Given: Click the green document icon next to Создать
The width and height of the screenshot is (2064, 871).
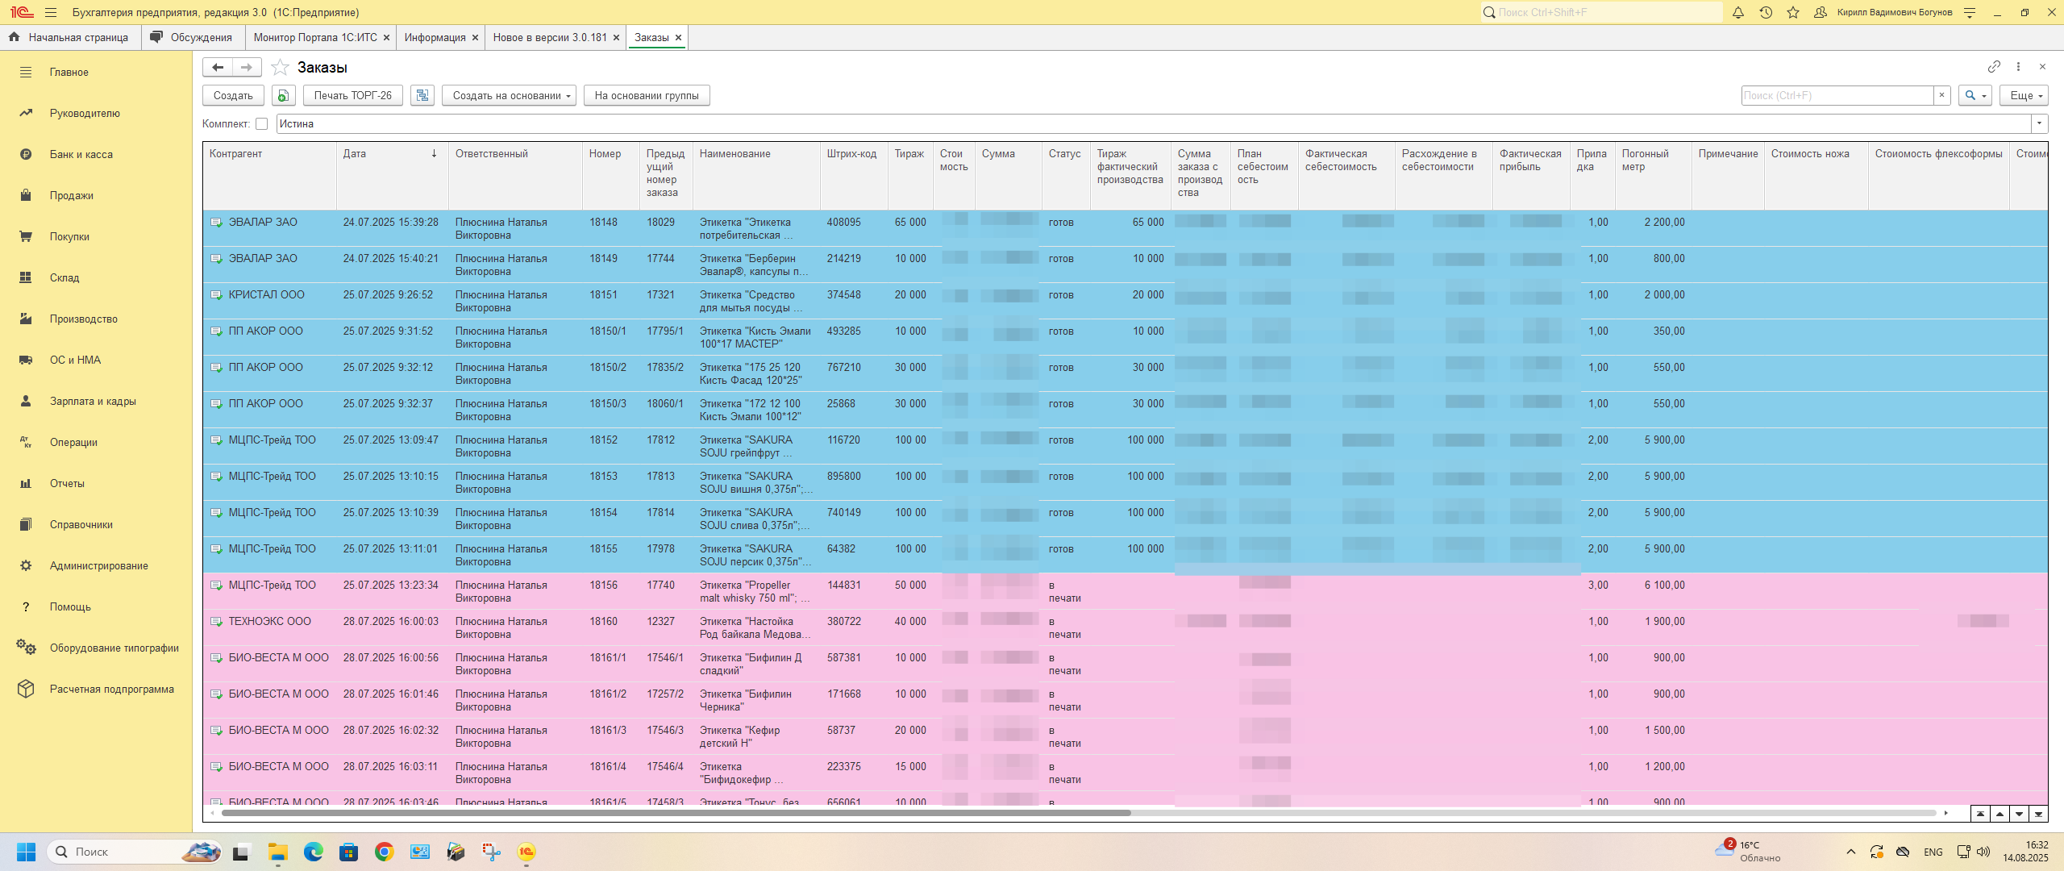Looking at the screenshot, I should [x=283, y=95].
